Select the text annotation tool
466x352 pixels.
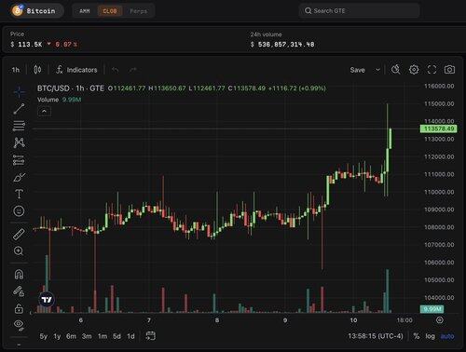coord(19,194)
